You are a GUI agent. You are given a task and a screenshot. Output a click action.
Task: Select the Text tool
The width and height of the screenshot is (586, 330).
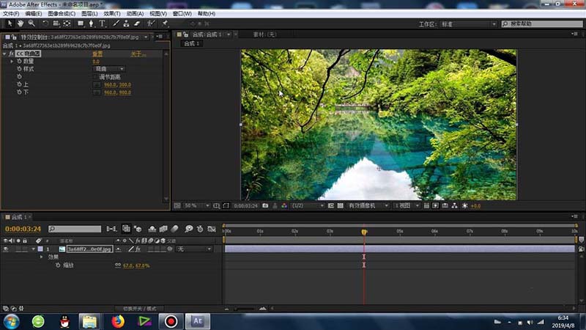[x=102, y=23]
